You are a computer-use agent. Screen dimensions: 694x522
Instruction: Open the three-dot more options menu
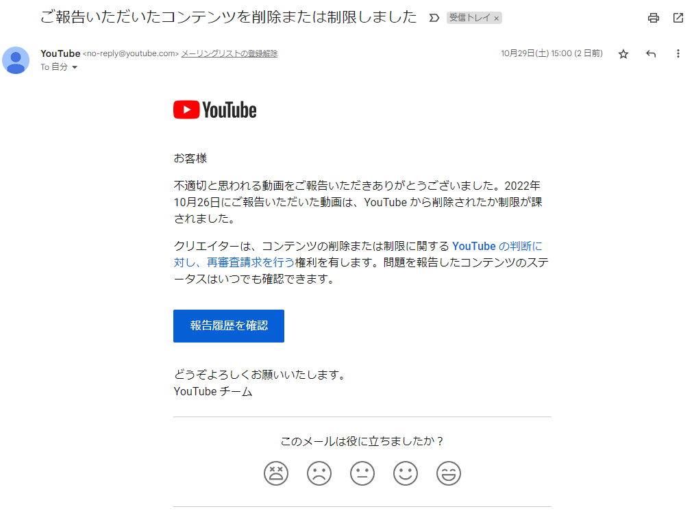pos(678,54)
